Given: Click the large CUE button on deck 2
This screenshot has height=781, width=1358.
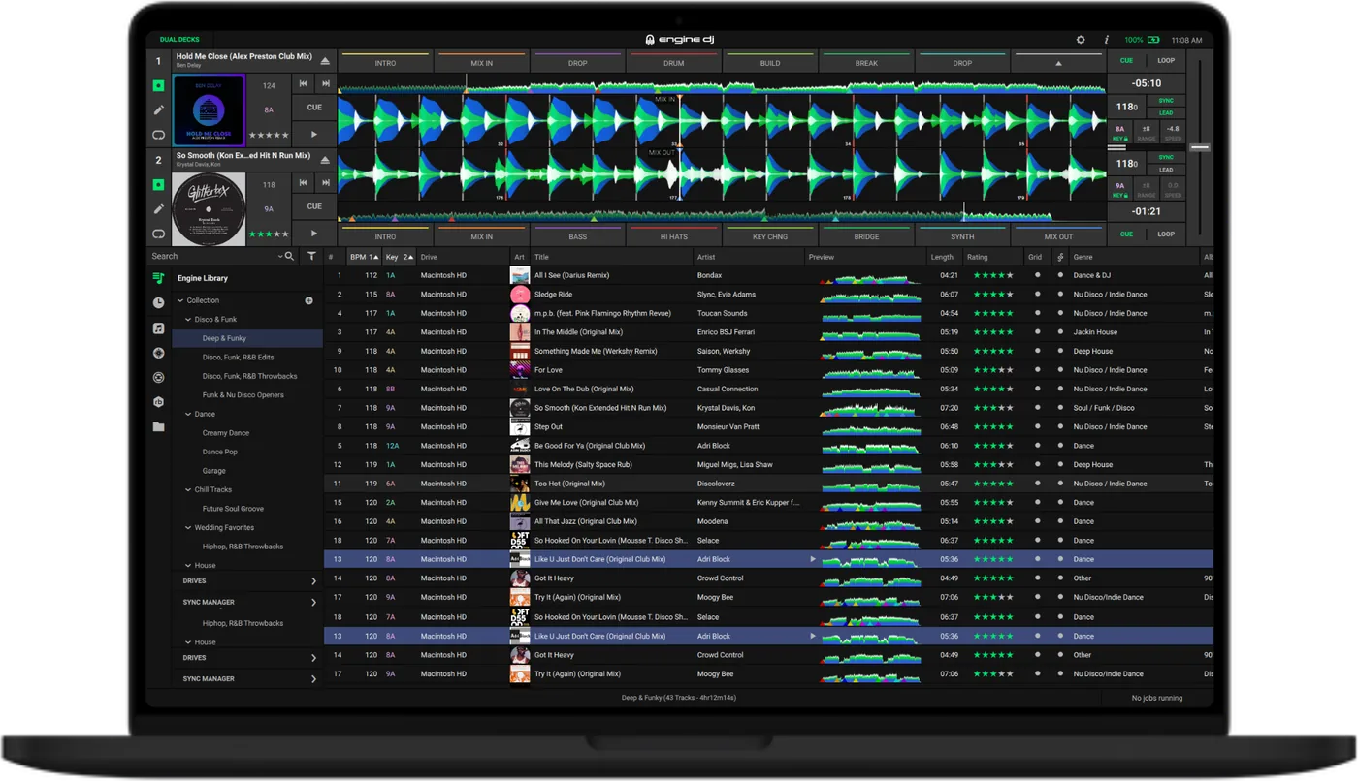Looking at the screenshot, I should 314,206.
